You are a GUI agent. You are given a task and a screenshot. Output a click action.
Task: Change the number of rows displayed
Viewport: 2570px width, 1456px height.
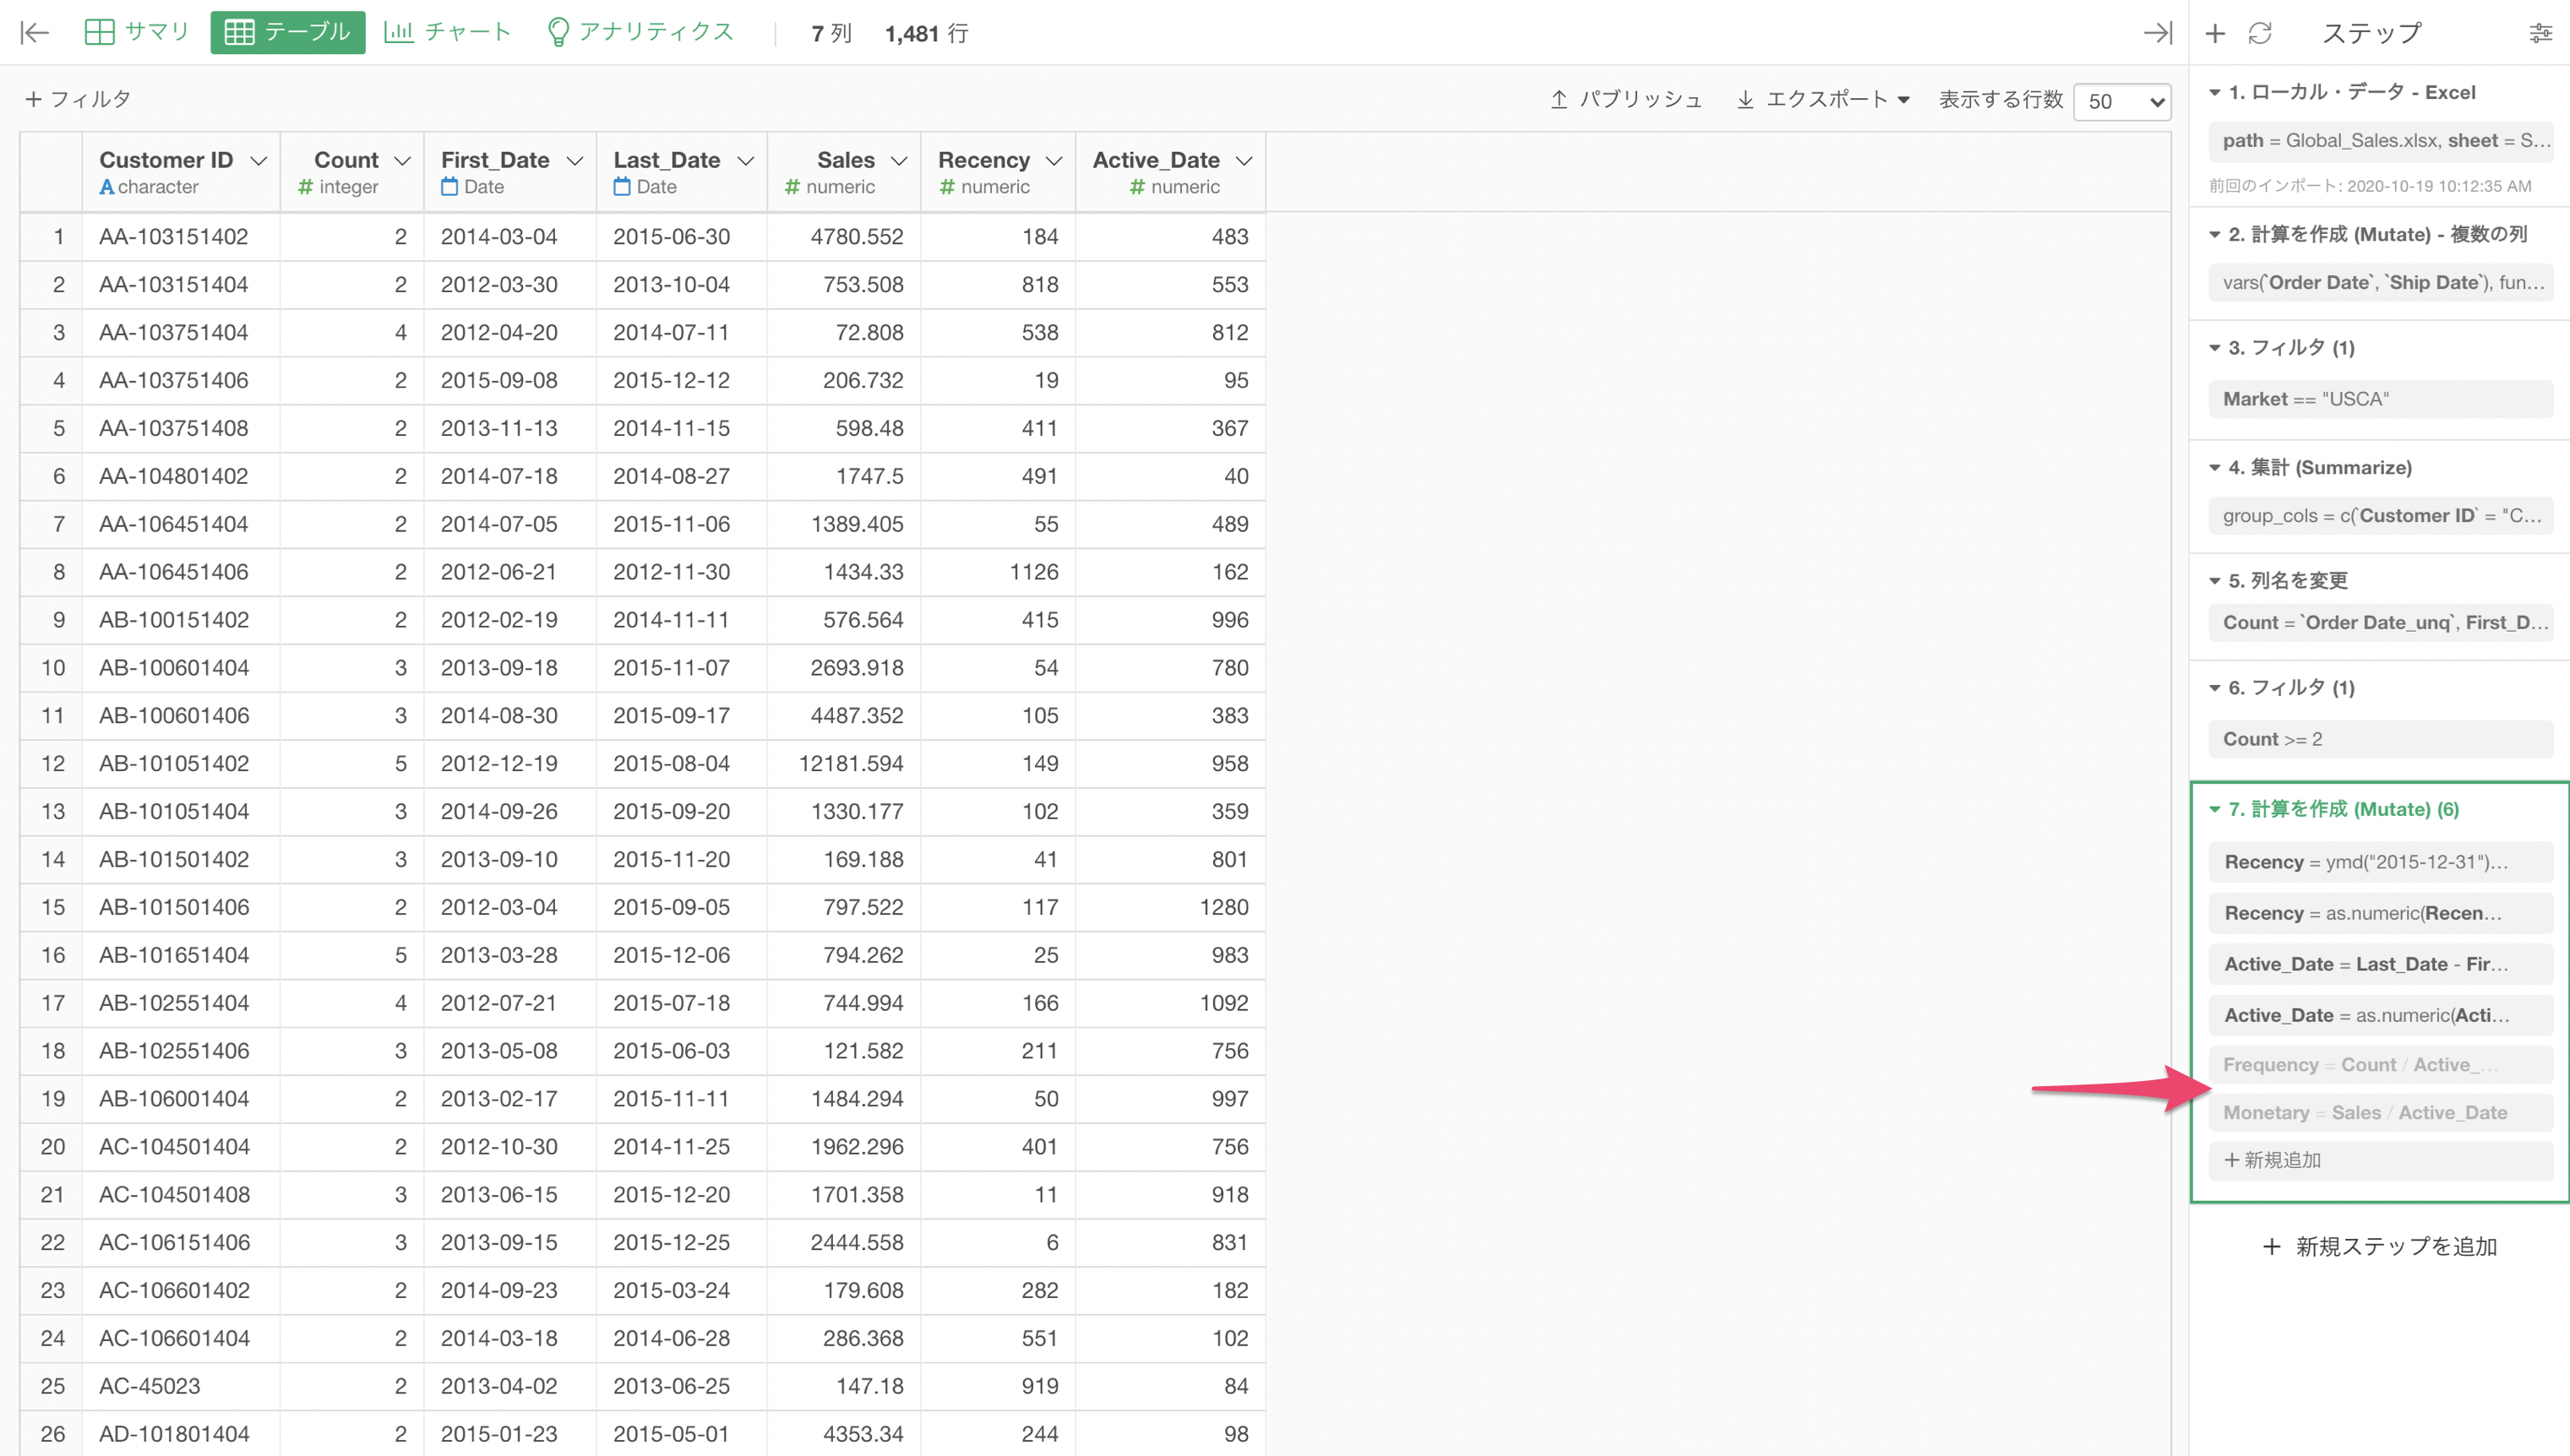(x=2122, y=101)
